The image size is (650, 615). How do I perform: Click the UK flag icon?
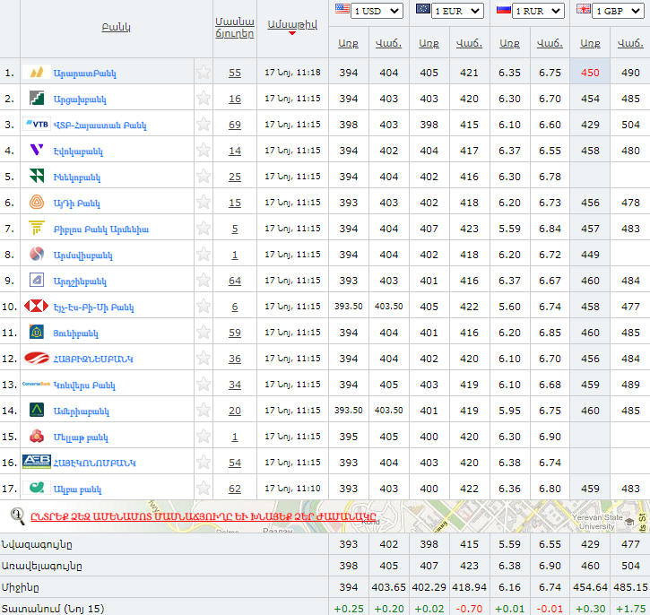pos(584,9)
